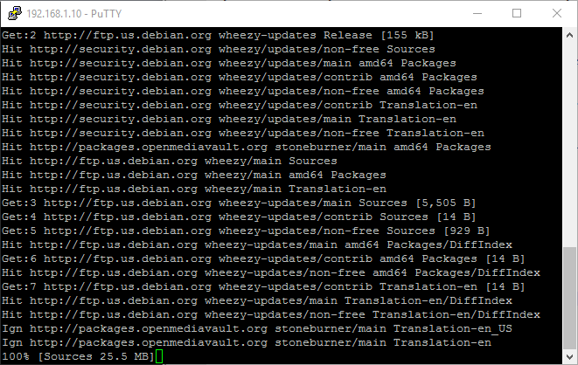The width and height of the screenshot is (578, 365).
Task: Click the security updates/contrib amd64 Packages line
Action: pos(240,77)
